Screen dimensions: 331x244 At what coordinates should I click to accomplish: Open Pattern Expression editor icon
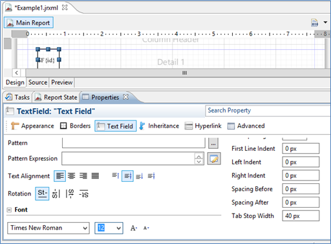coord(214,159)
